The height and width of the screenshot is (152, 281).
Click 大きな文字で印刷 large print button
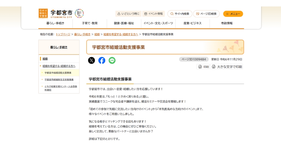click(x=227, y=67)
